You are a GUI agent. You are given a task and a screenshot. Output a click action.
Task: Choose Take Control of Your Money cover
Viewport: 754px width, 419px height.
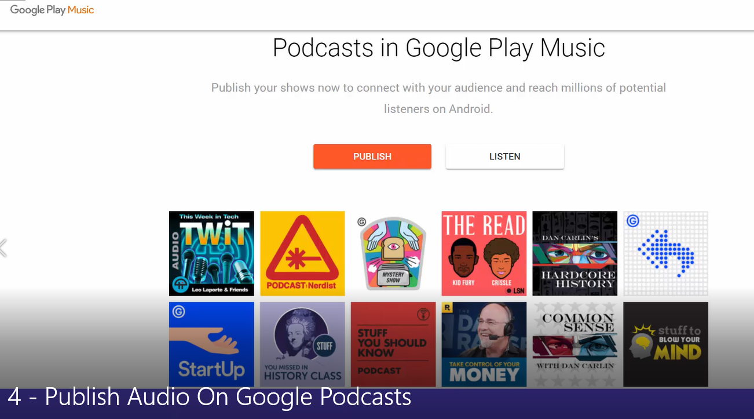pyautogui.click(x=484, y=344)
